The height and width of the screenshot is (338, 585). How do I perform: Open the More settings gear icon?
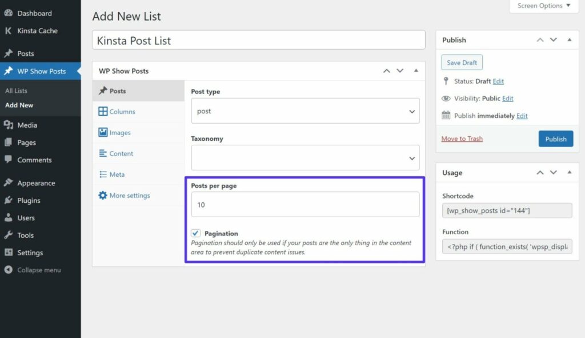102,195
